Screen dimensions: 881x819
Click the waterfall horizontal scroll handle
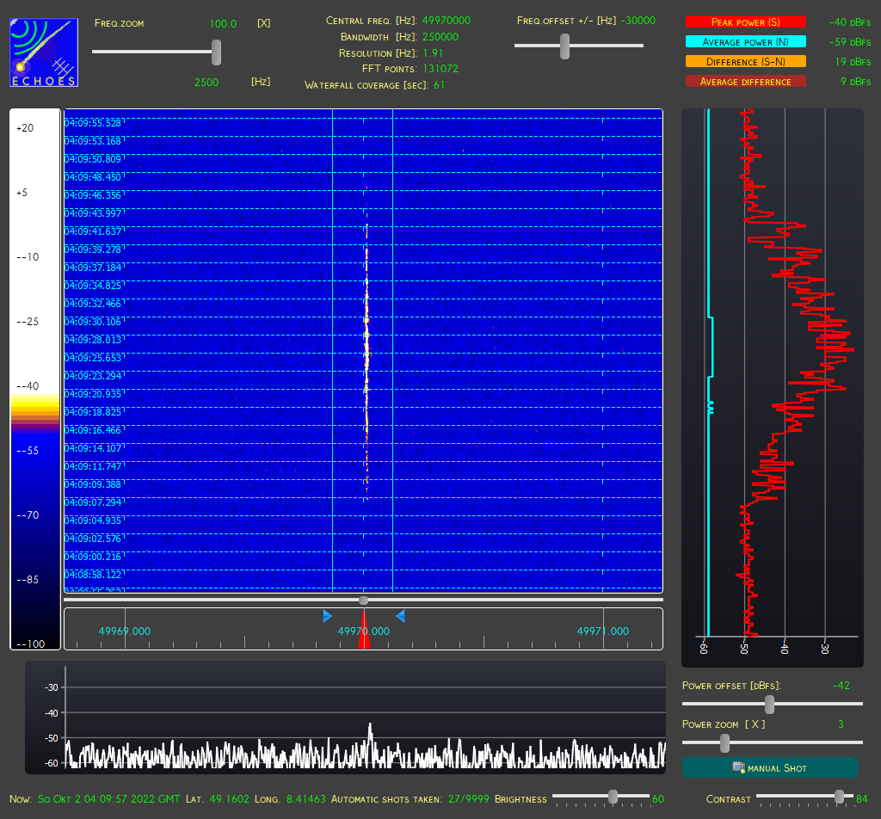pos(364,600)
